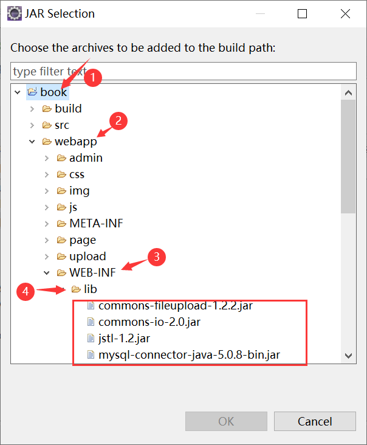The height and width of the screenshot is (445, 367).
Task: Click the build folder icon
Action: tap(47, 109)
